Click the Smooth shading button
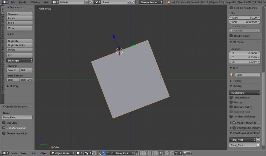The width and height of the screenshot is (266, 156). (x=13, y=70)
